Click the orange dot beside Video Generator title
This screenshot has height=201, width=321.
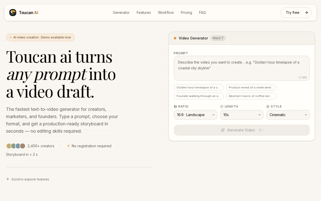tap(175, 38)
